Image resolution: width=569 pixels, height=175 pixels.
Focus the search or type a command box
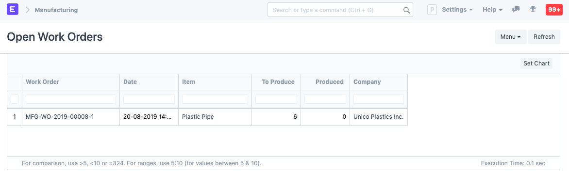click(340, 10)
